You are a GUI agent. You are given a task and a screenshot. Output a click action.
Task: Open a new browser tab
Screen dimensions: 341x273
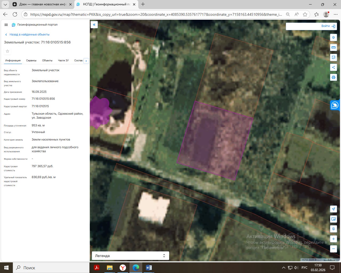(143, 4)
